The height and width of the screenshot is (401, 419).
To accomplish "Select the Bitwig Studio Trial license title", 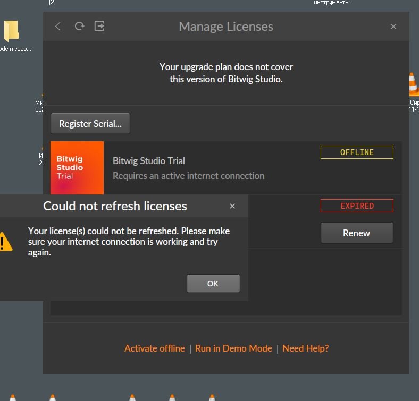I will point(149,161).
